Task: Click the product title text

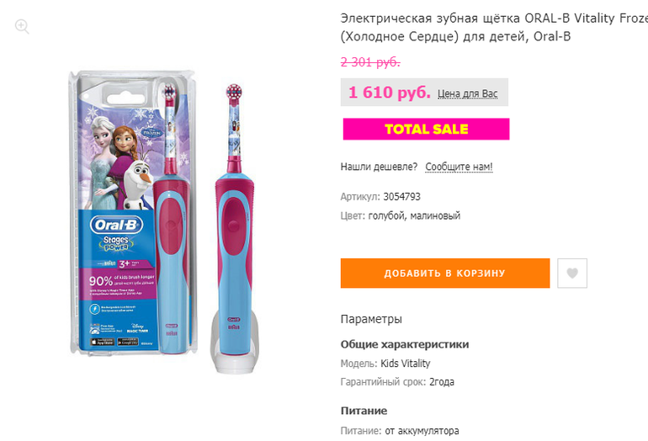Action: point(494,27)
